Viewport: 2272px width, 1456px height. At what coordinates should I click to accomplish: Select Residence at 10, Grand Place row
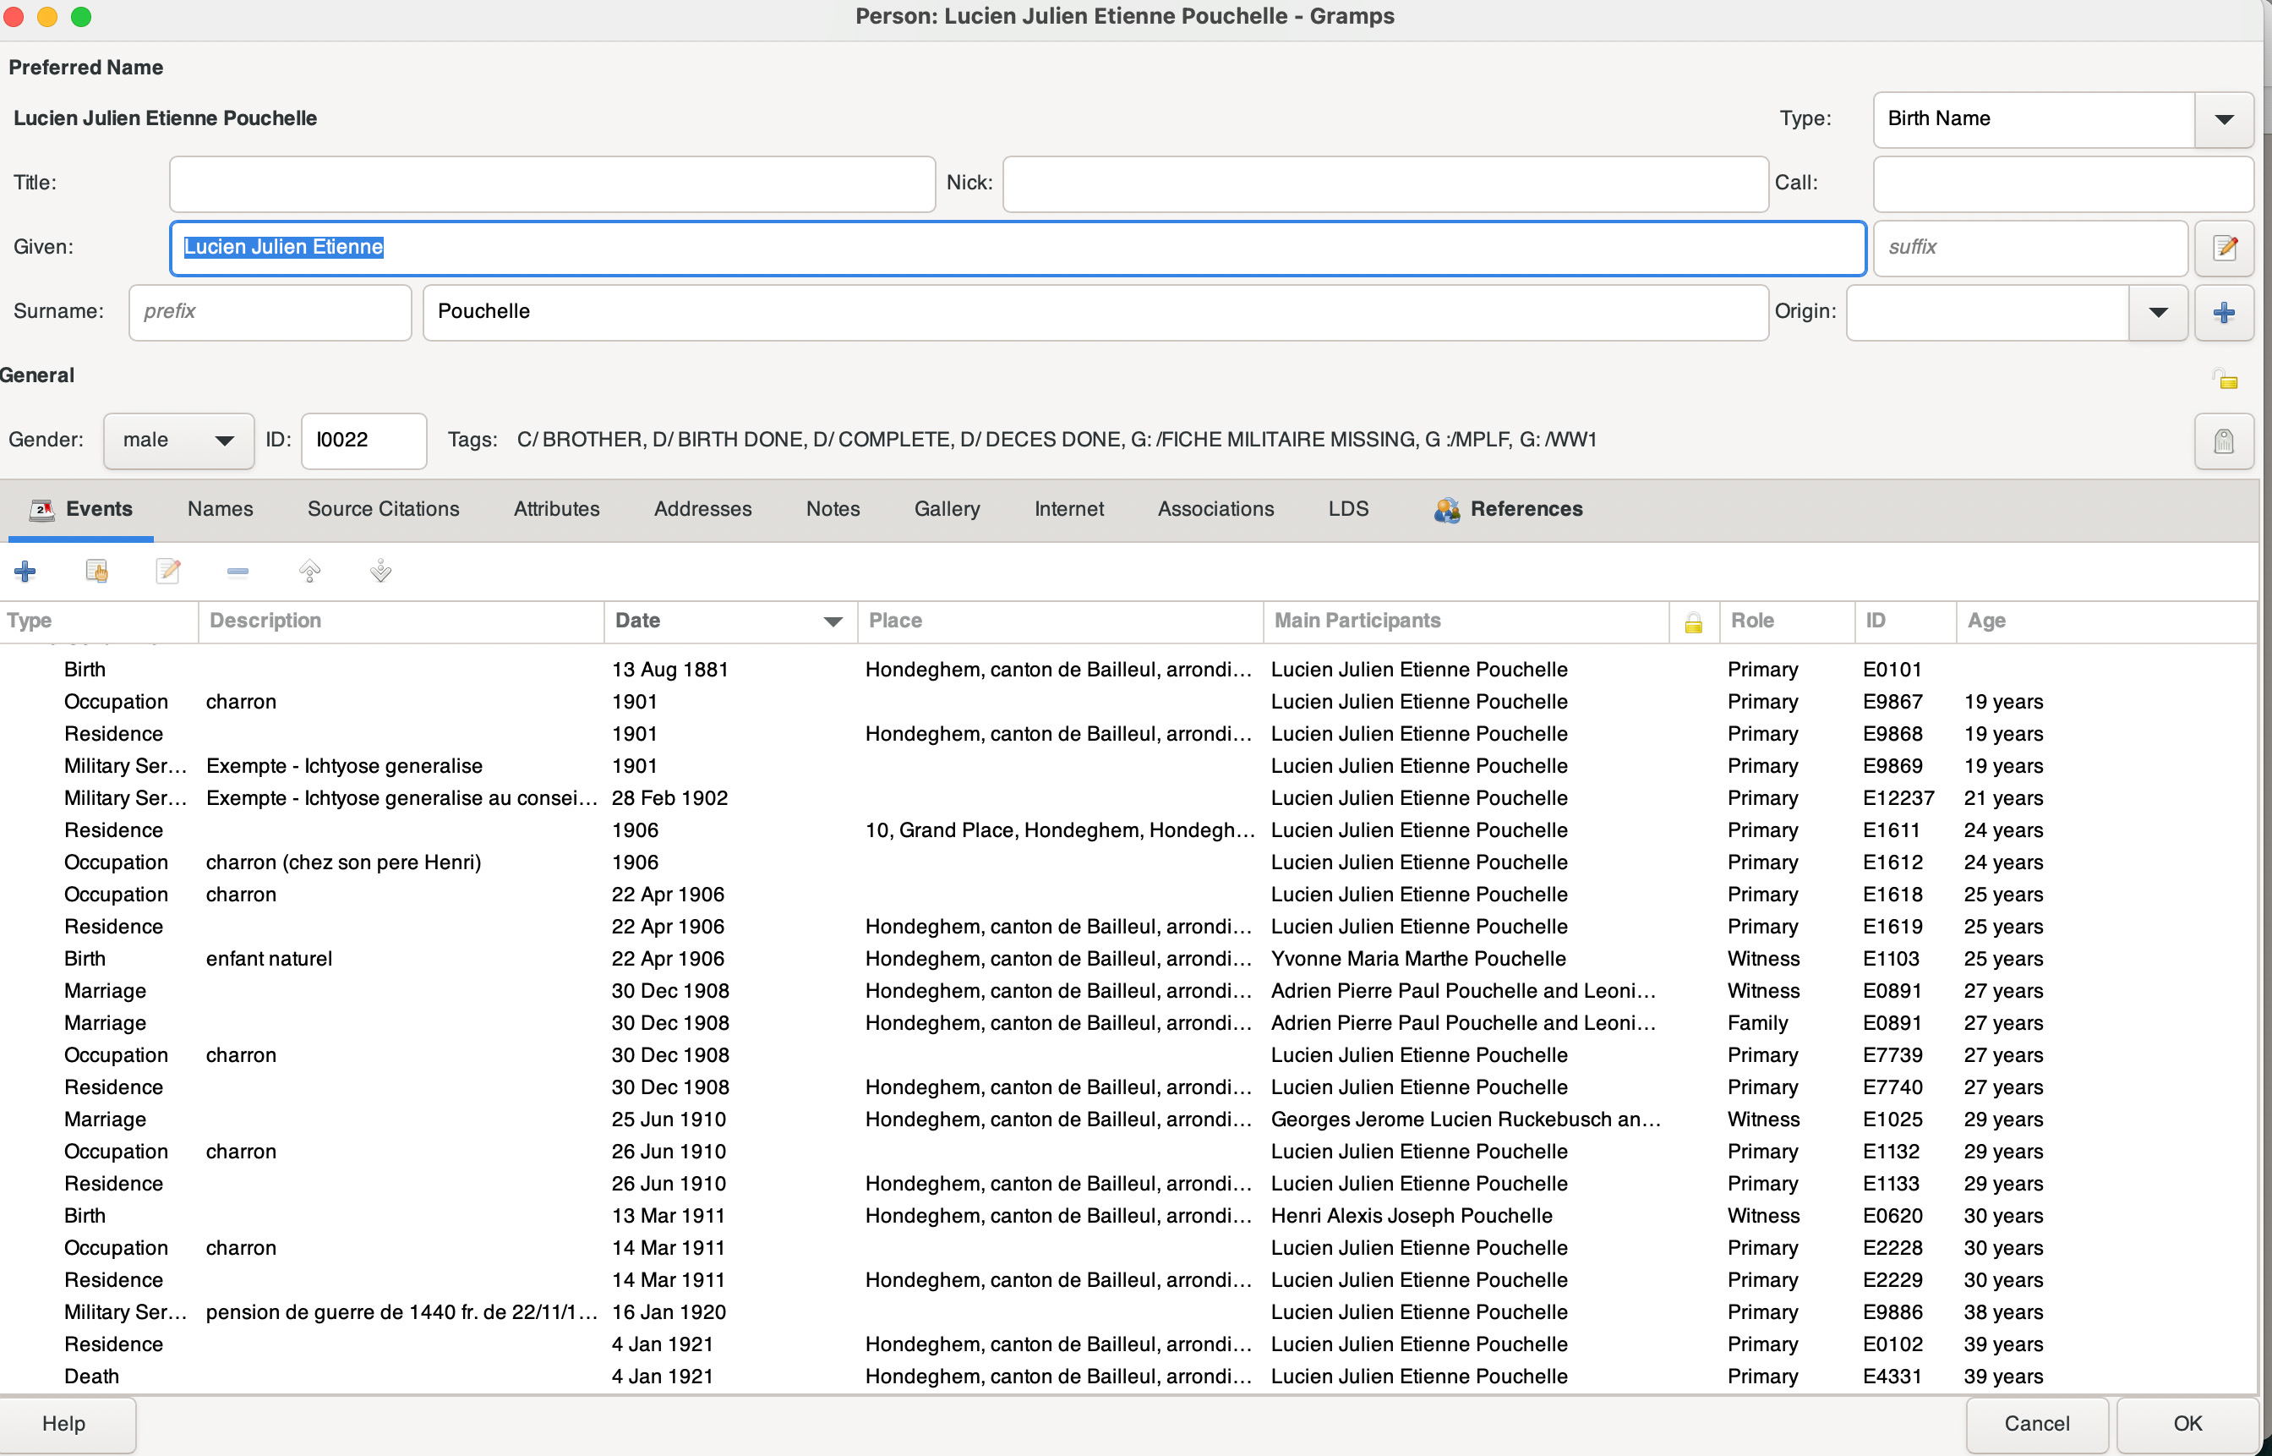tap(1128, 831)
